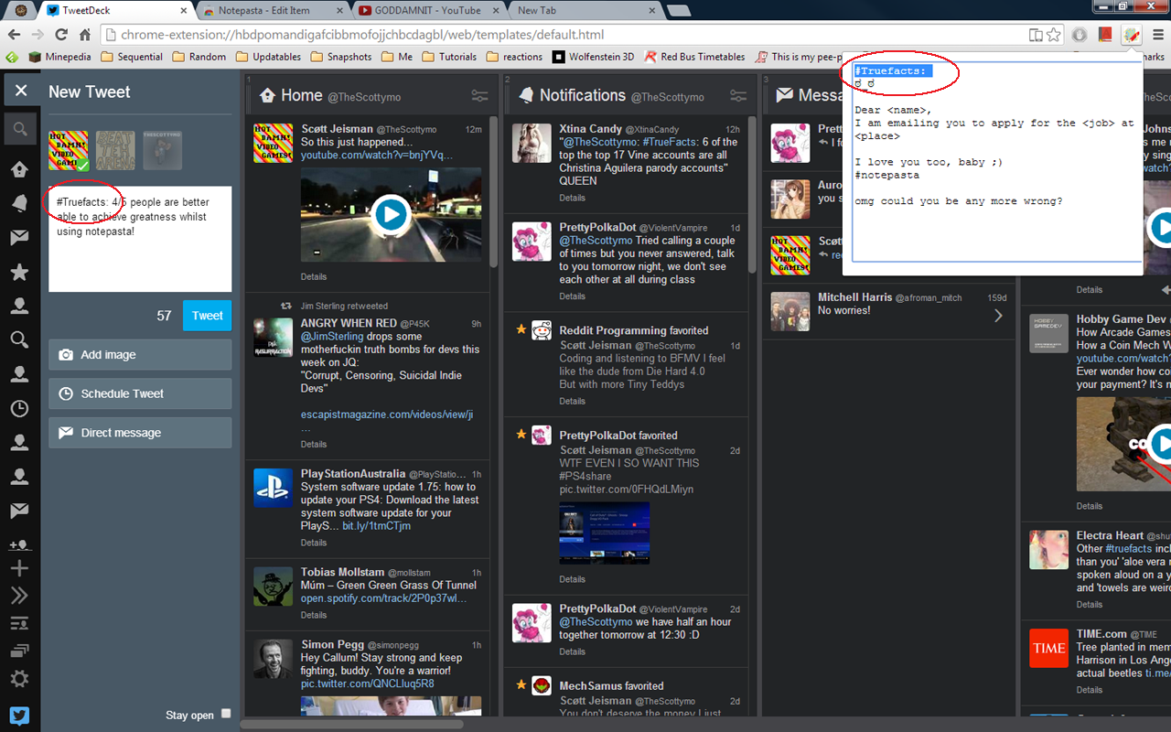
Task: Click the Notifications column bell icon
Action: pyautogui.click(x=525, y=95)
